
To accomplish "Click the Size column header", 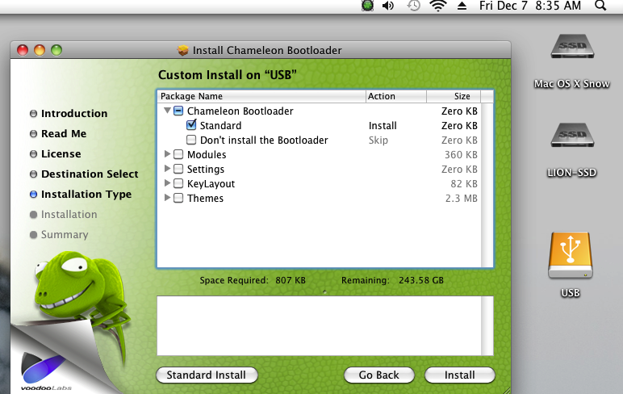I will (x=454, y=96).
